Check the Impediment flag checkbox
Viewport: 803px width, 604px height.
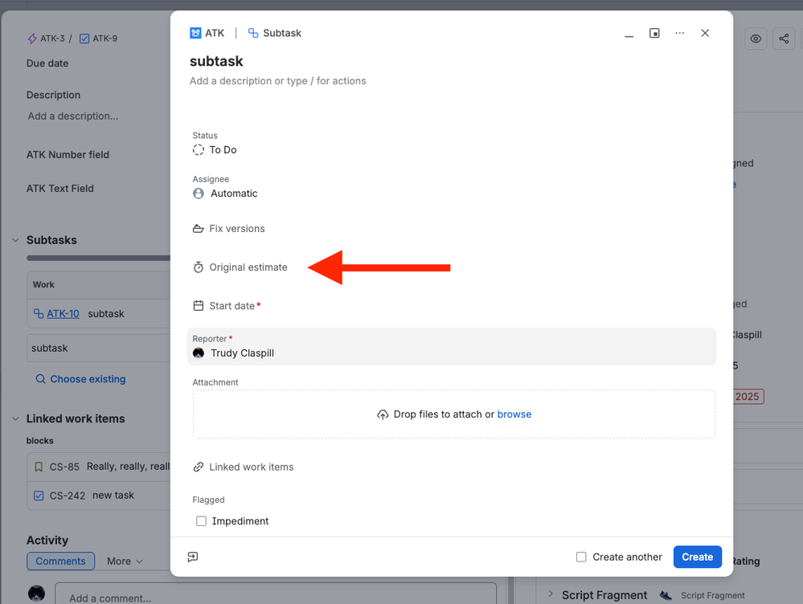click(201, 521)
